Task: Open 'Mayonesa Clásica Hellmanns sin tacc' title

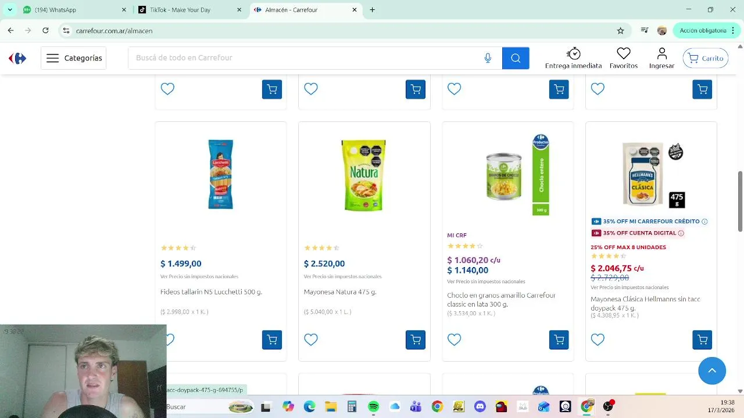Action: 645,303
